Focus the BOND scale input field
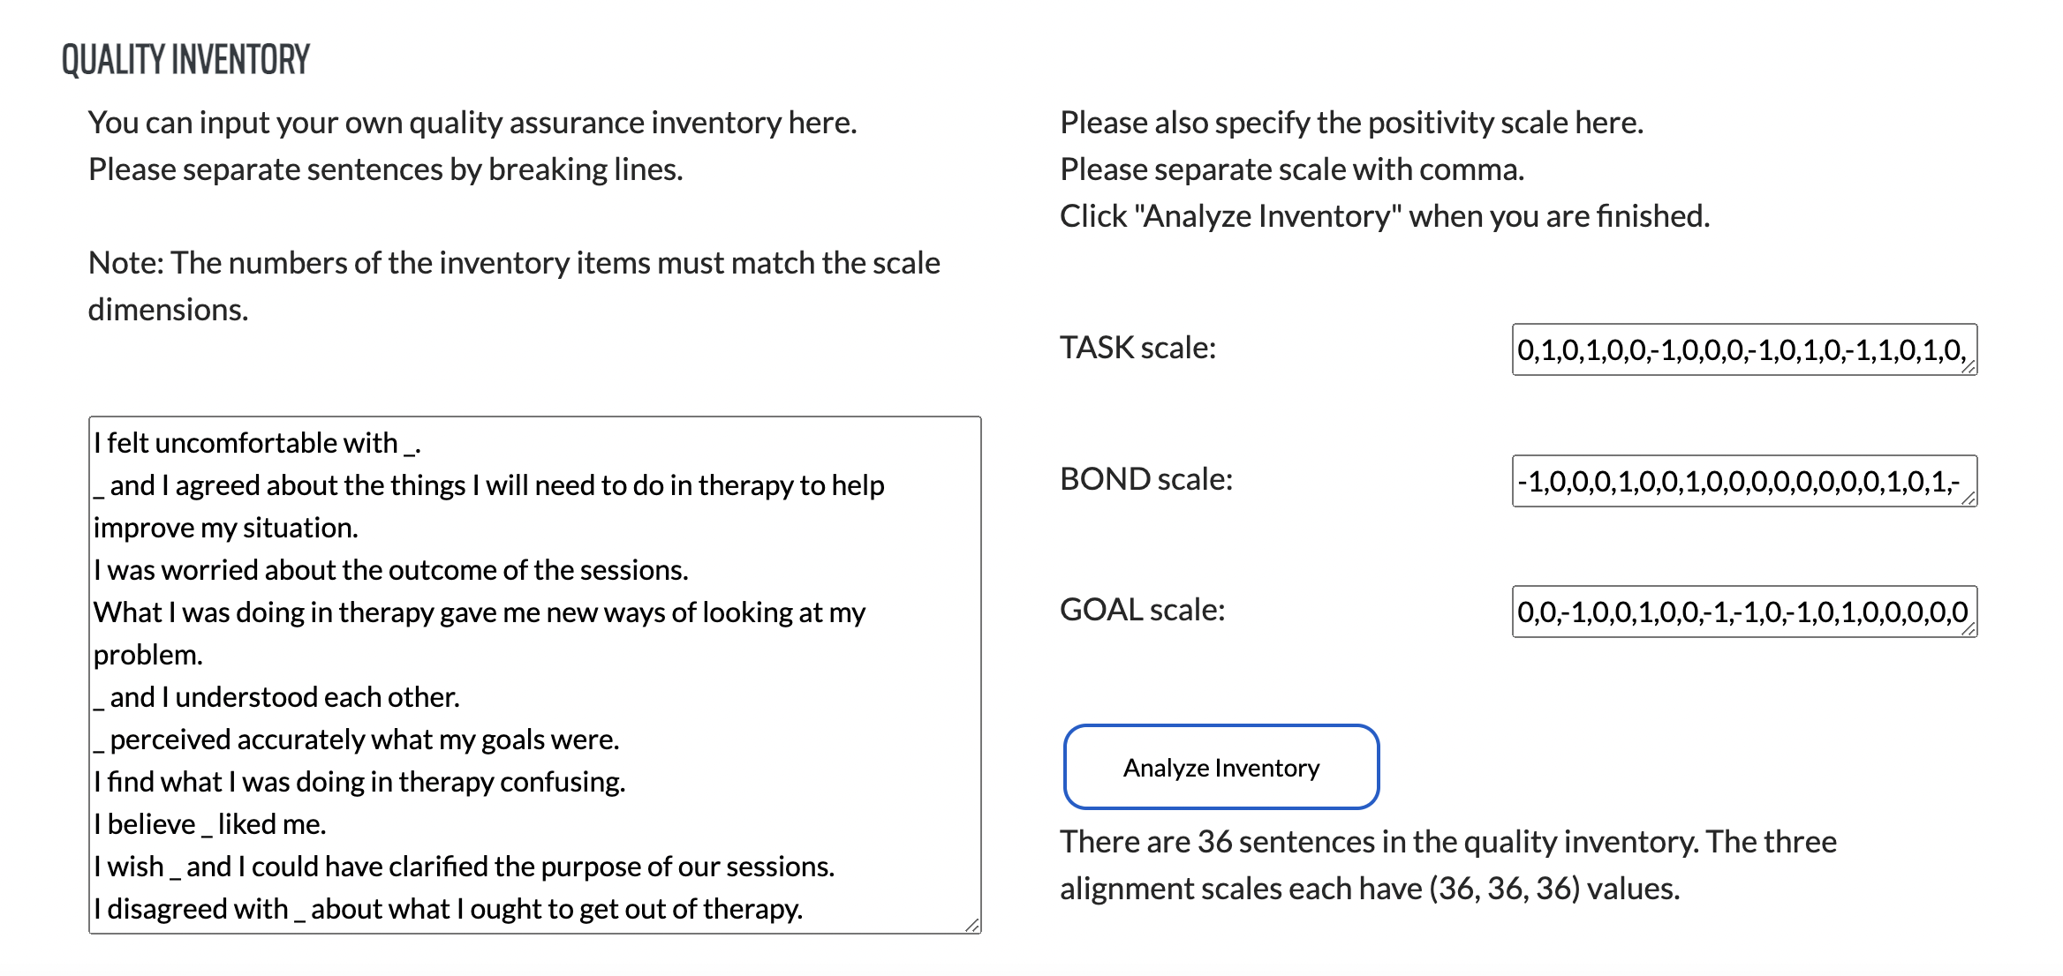The width and height of the screenshot is (2063, 976). (1744, 481)
